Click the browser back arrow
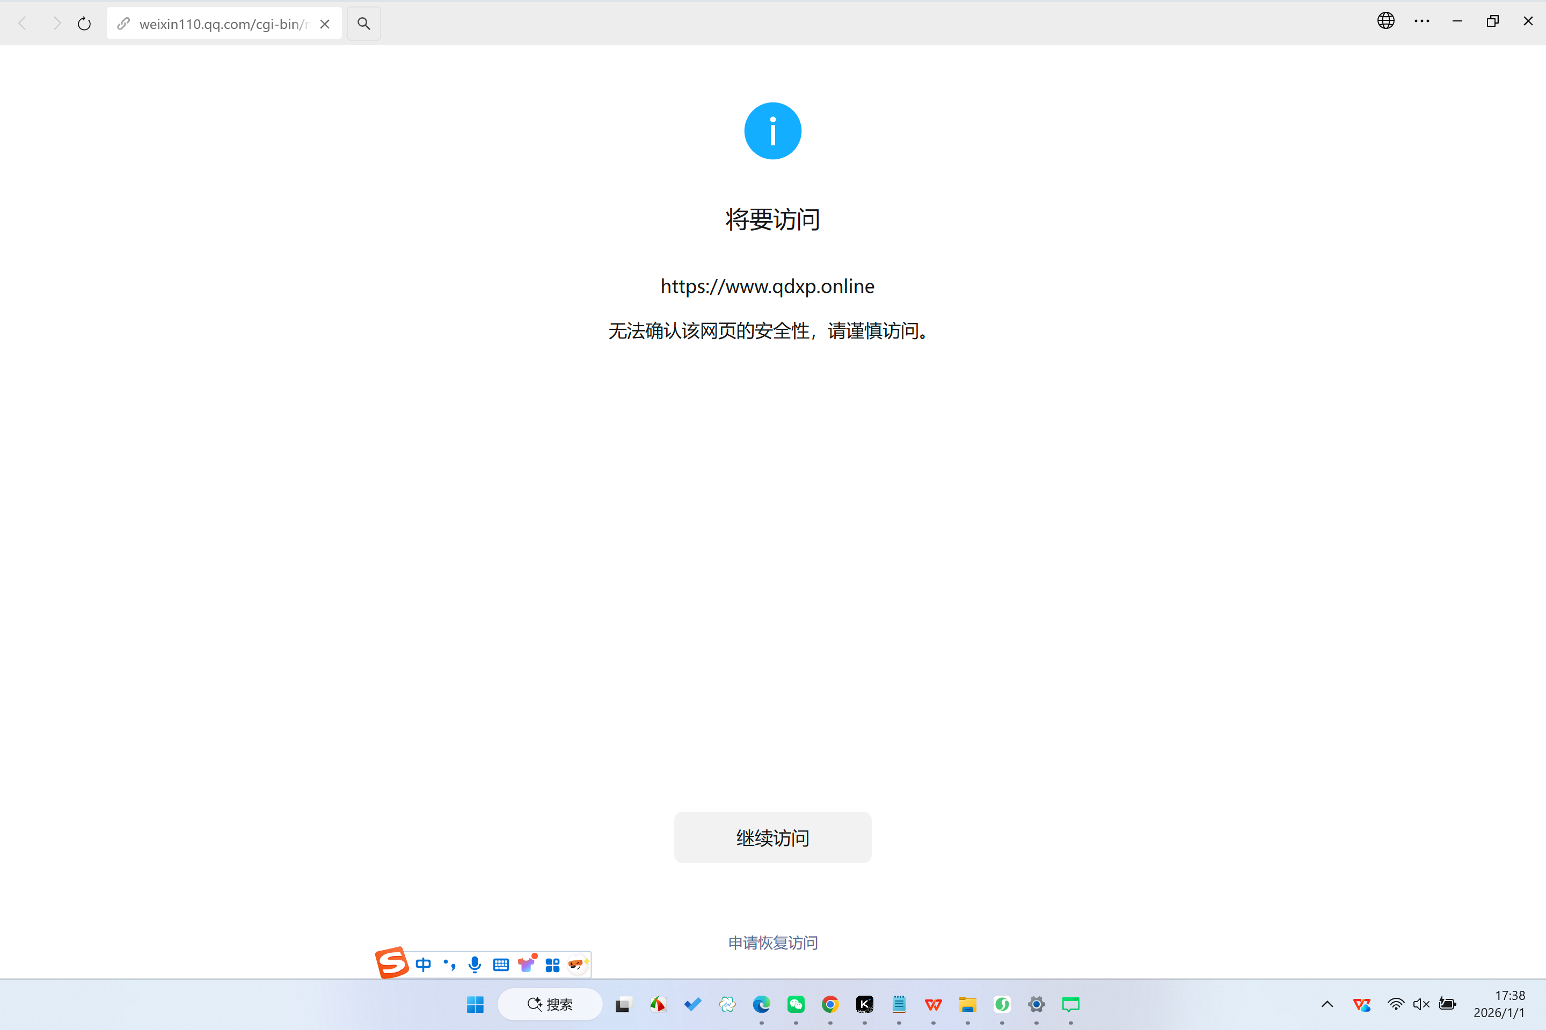The height and width of the screenshot is (1030, 1546). (23, 24)
